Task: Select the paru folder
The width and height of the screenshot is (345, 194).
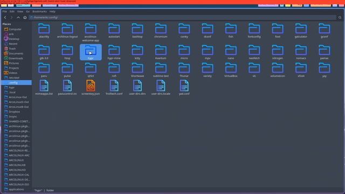Action: (x=44, y=70)
